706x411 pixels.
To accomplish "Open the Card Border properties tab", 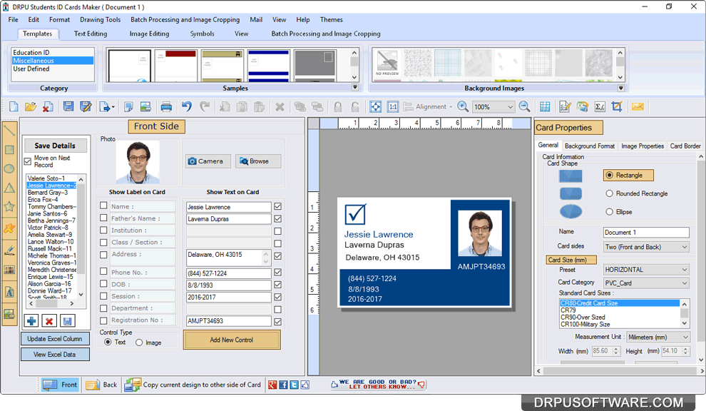I will tap(685, 146).
